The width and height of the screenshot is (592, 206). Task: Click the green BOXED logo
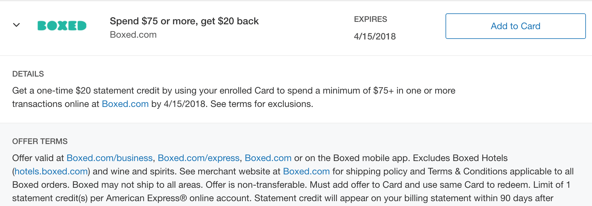62,26
